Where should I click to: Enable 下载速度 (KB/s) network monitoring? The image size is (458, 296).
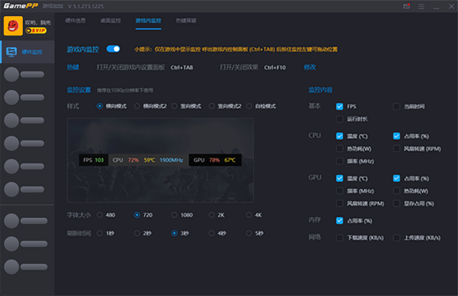339,237
